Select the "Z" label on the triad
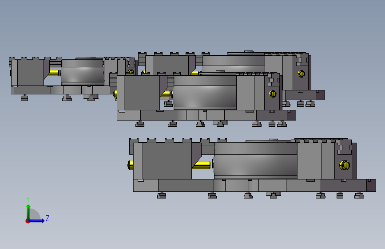 pos(48,218)
